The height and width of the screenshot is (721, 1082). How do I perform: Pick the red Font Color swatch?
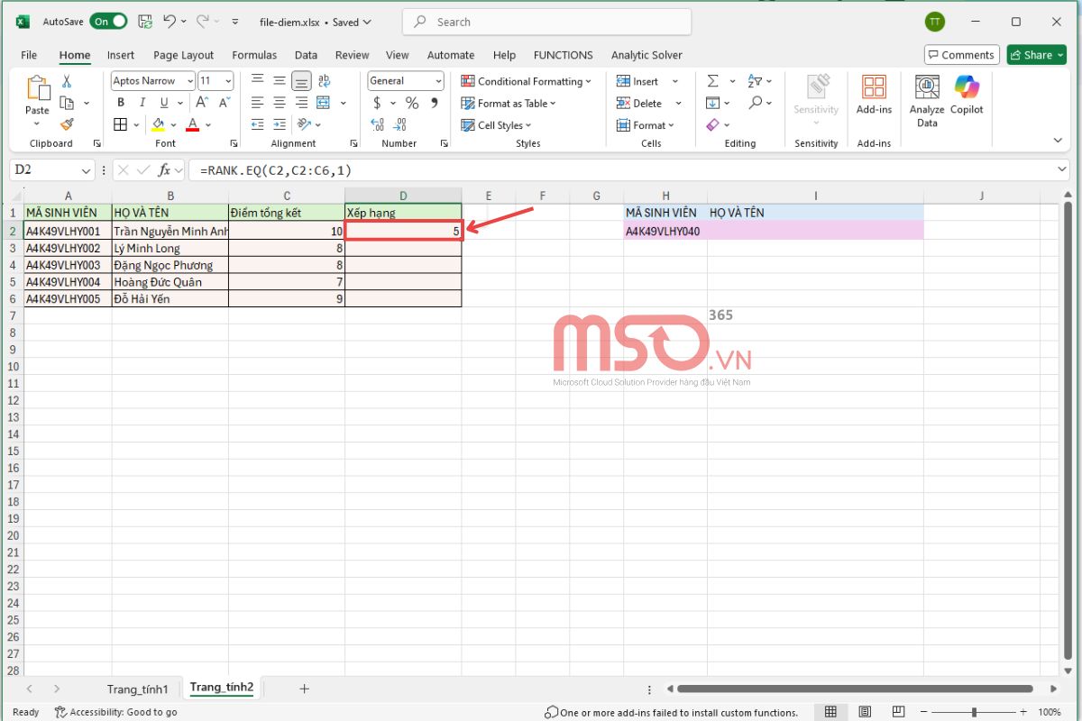[x=192, y=124]
